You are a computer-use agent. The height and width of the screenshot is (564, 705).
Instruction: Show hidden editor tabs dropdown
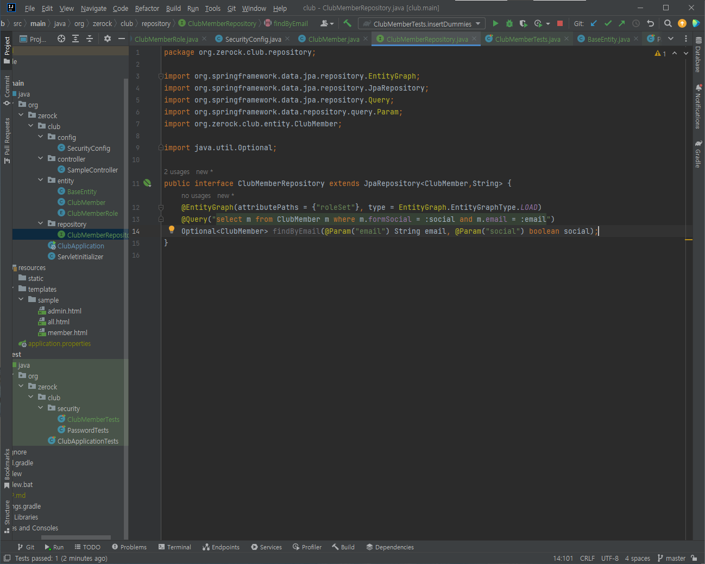point(671,39)
